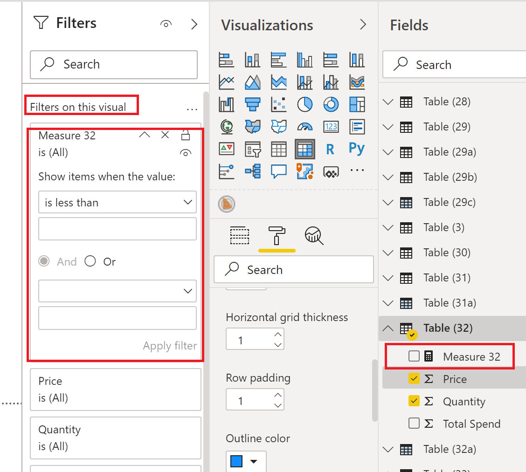Select the Python visual
Screen dimensions: 526x472
point(357,148)
